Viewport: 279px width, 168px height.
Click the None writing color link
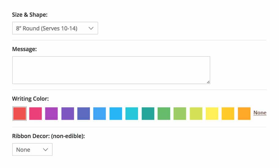tap(260, 113)
